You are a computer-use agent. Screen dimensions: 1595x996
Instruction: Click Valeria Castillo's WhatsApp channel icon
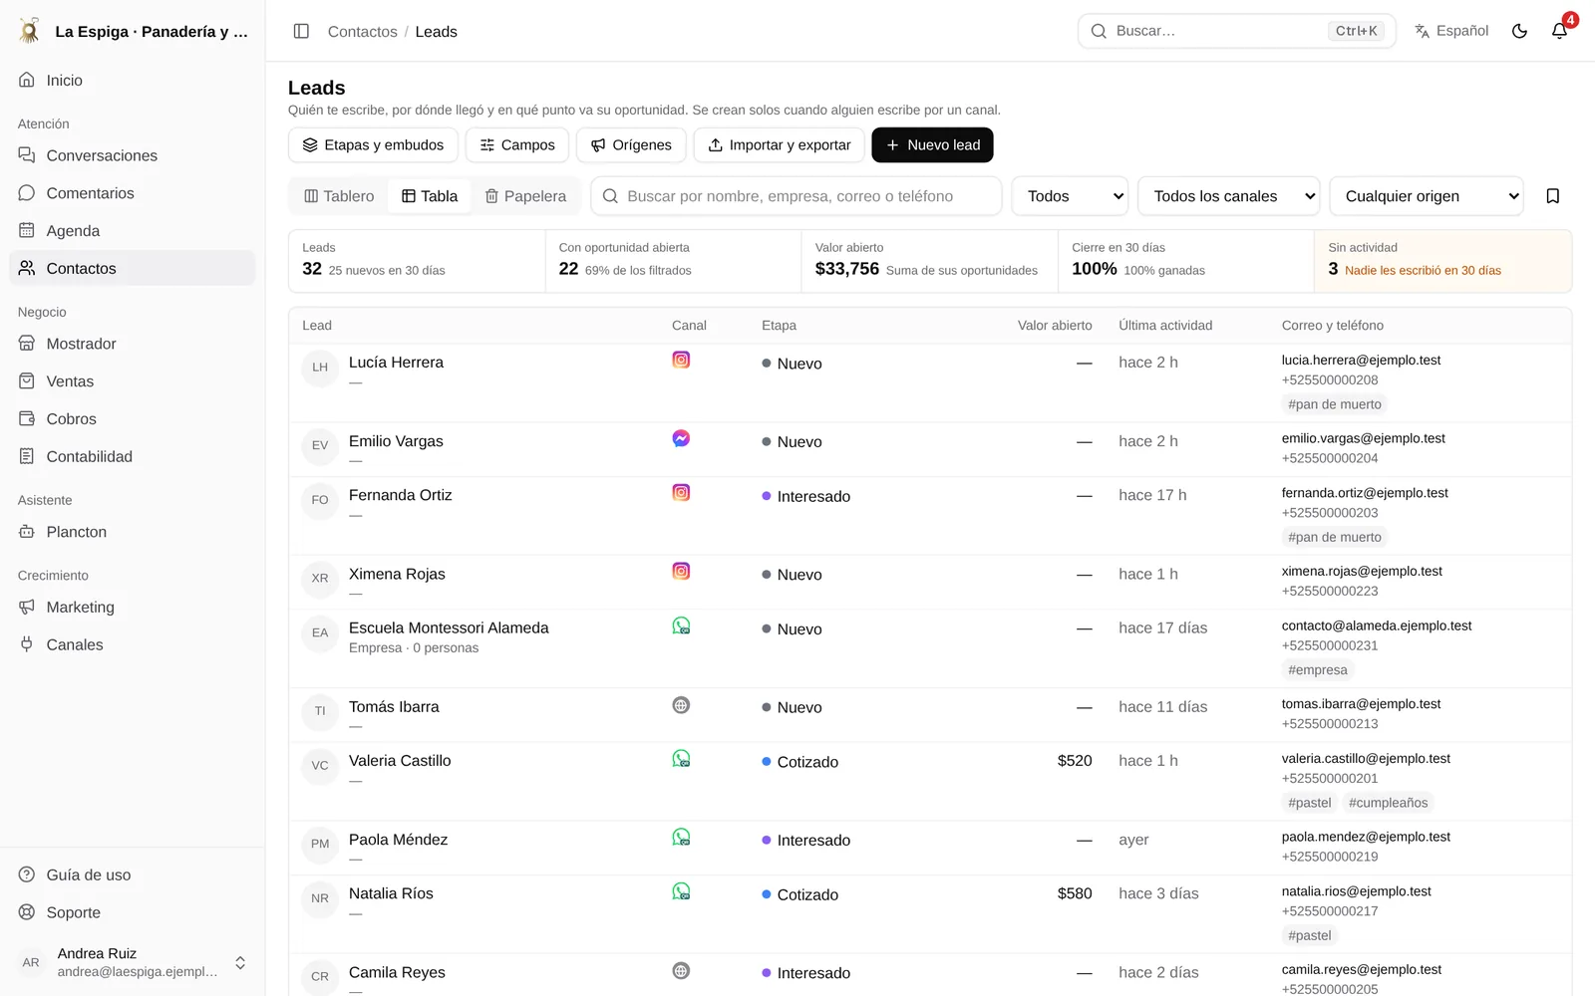point(681,759)
